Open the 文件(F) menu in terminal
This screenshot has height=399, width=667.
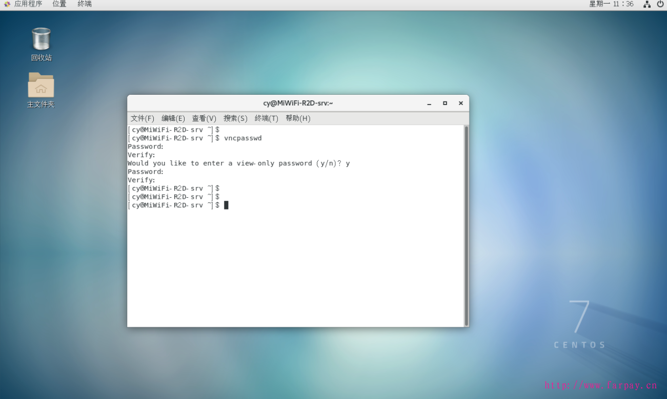click(142, 118)
